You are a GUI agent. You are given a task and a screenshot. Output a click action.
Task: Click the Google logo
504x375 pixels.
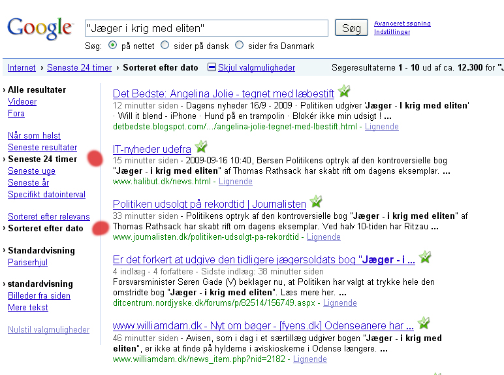pyautogui.click(x=40, y=28)
